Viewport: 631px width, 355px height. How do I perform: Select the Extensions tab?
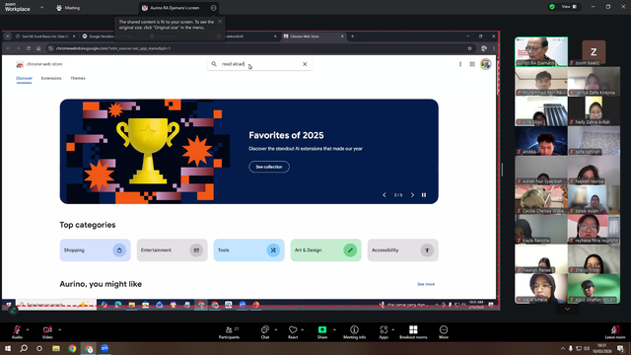[51, 78]
